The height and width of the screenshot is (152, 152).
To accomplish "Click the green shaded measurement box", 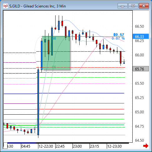I will 56,53.
